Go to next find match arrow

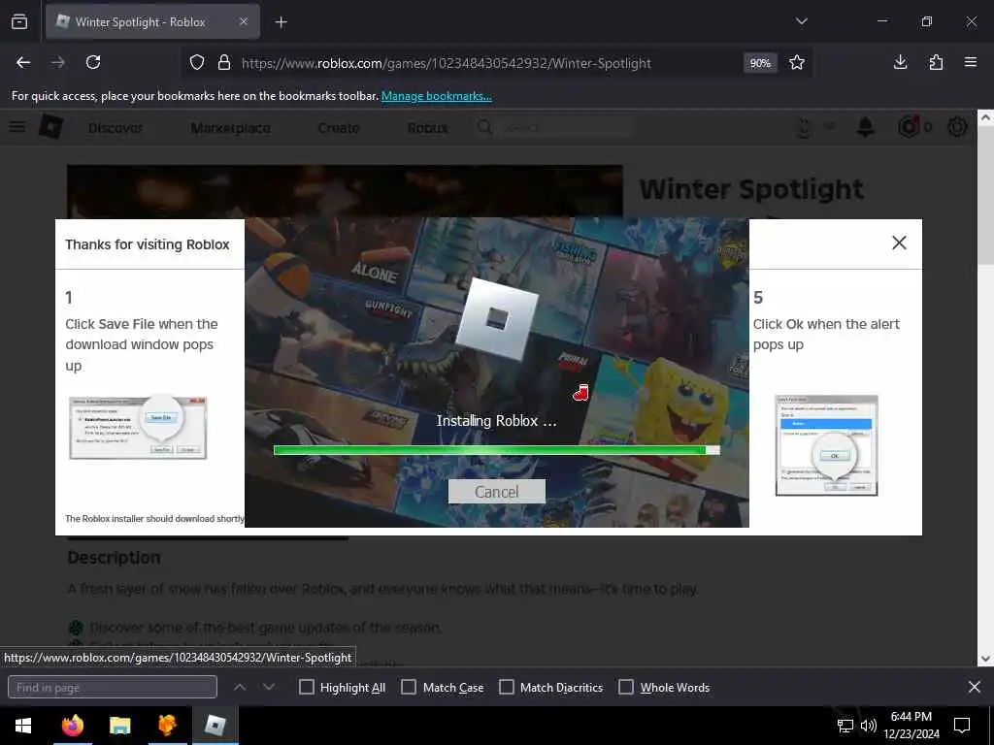(x=269, y=687)
